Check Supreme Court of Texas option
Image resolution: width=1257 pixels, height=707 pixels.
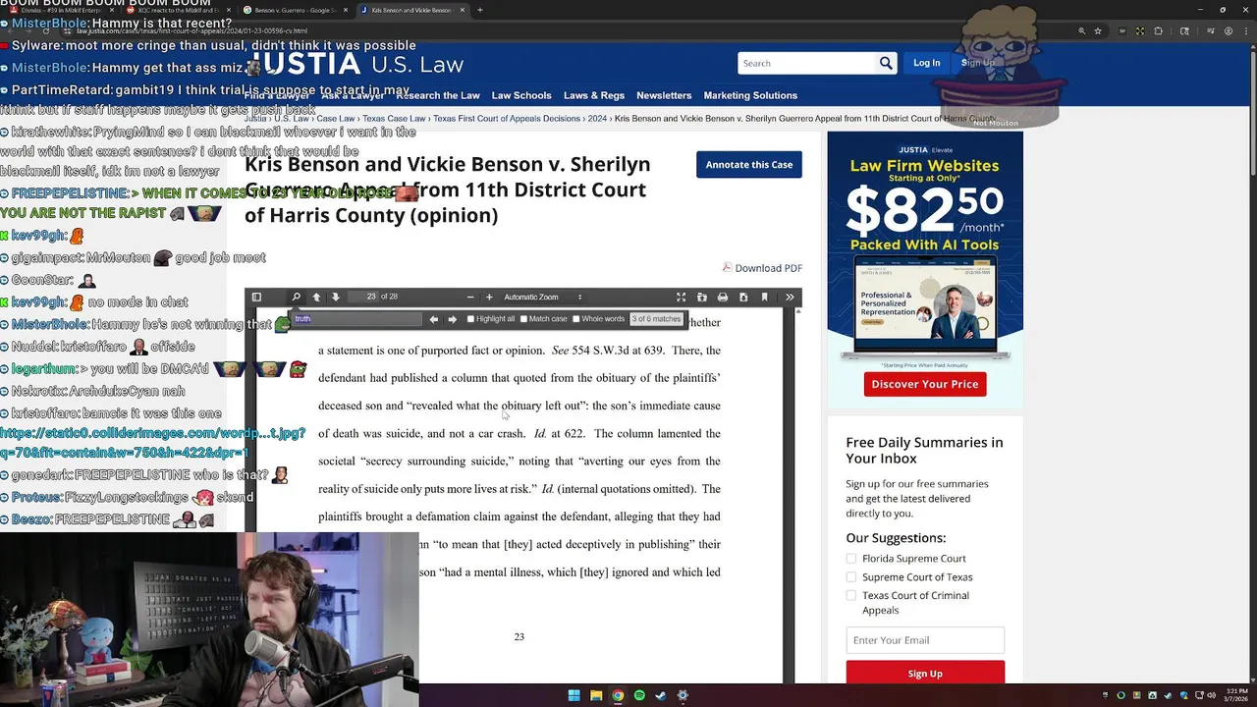(x=850, y=577)
